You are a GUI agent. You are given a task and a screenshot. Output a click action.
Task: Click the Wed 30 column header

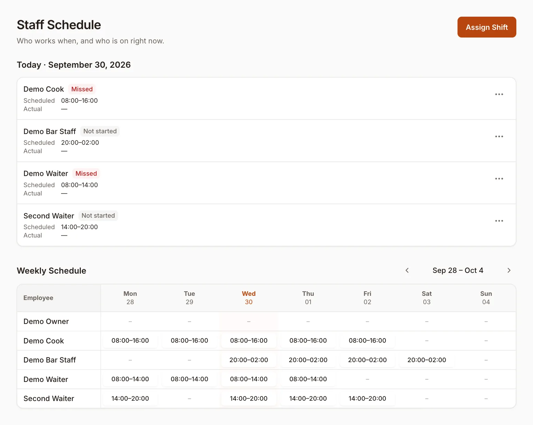[x=249, y=298]
